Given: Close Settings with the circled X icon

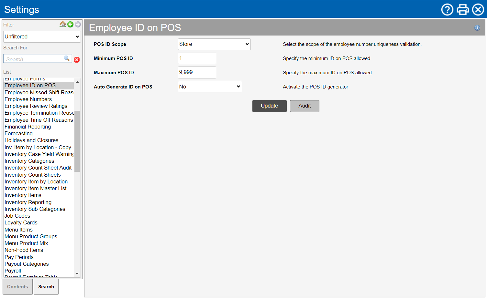Looking at the screenshot, I should tap(478, 10).
